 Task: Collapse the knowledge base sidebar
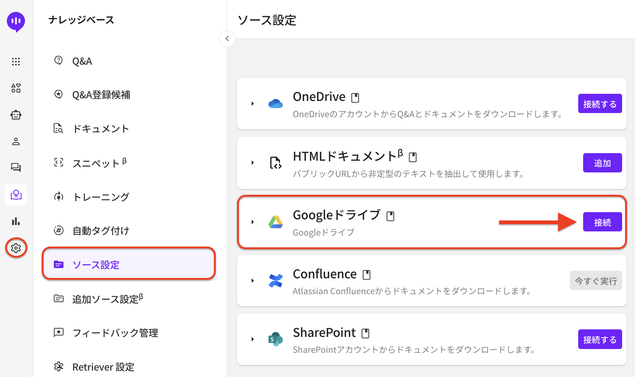click(x=227, y=39)
